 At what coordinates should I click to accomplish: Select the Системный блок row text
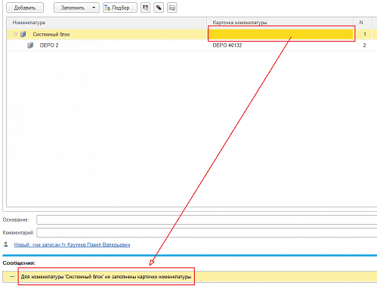[51, 34]
